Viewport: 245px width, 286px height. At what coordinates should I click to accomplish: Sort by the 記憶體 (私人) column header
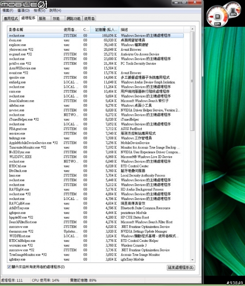pos(105,30)
